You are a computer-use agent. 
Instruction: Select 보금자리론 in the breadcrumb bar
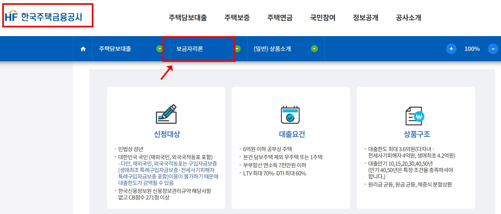coord(190,49)
